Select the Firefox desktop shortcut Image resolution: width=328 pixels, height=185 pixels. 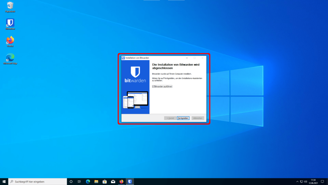point(10,41)
